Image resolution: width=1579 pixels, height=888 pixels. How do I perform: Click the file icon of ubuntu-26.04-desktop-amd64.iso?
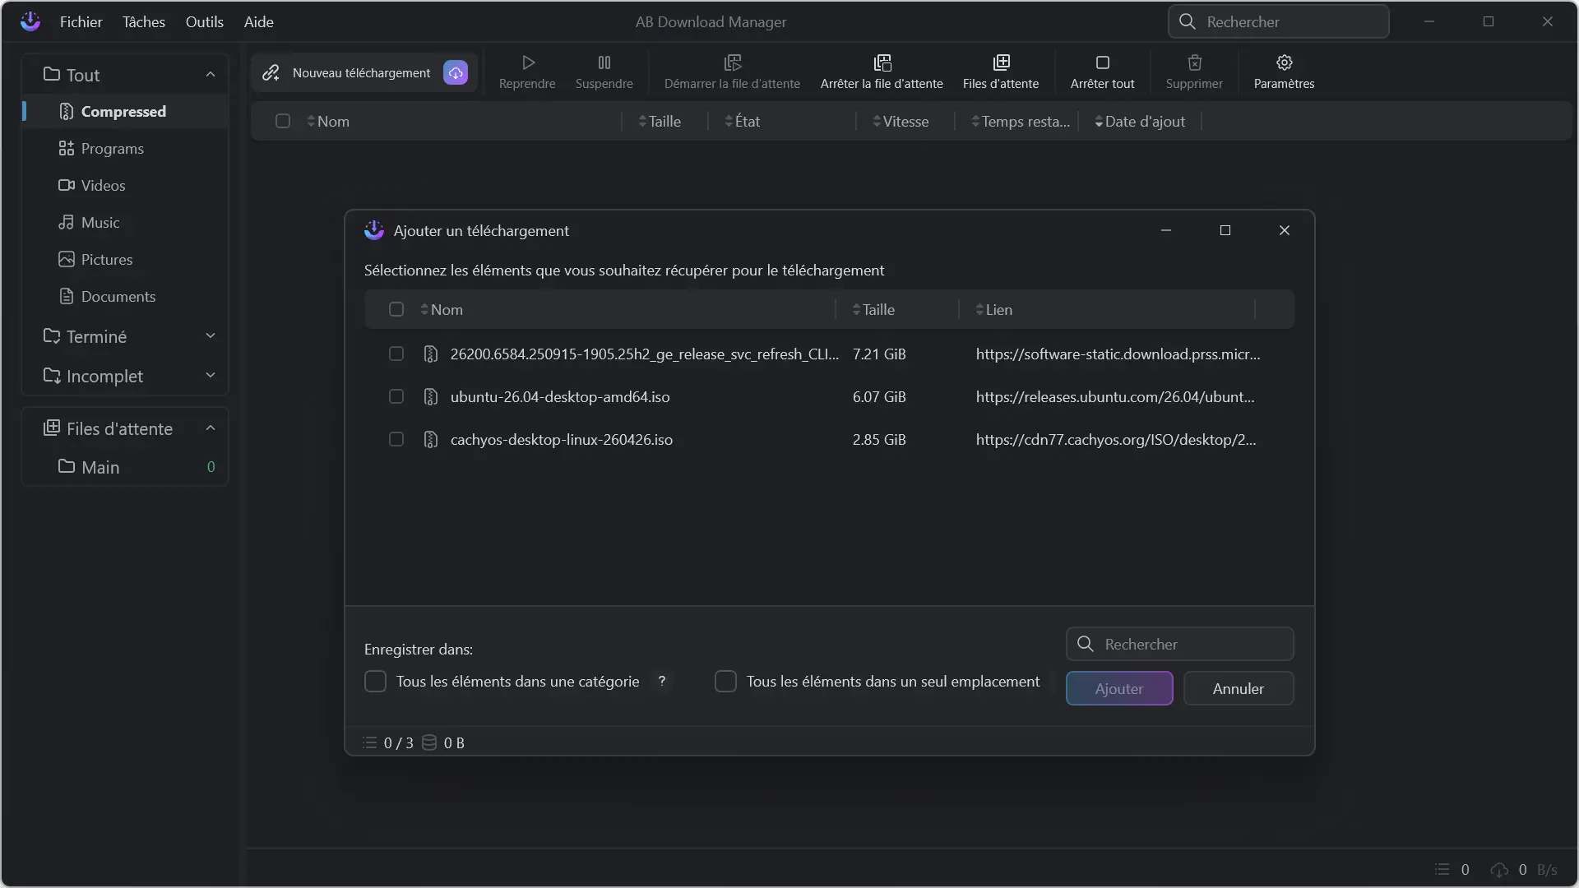pyautogui.click(x=430, y=396)
